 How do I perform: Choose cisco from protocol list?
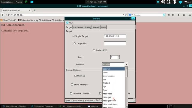113,72
